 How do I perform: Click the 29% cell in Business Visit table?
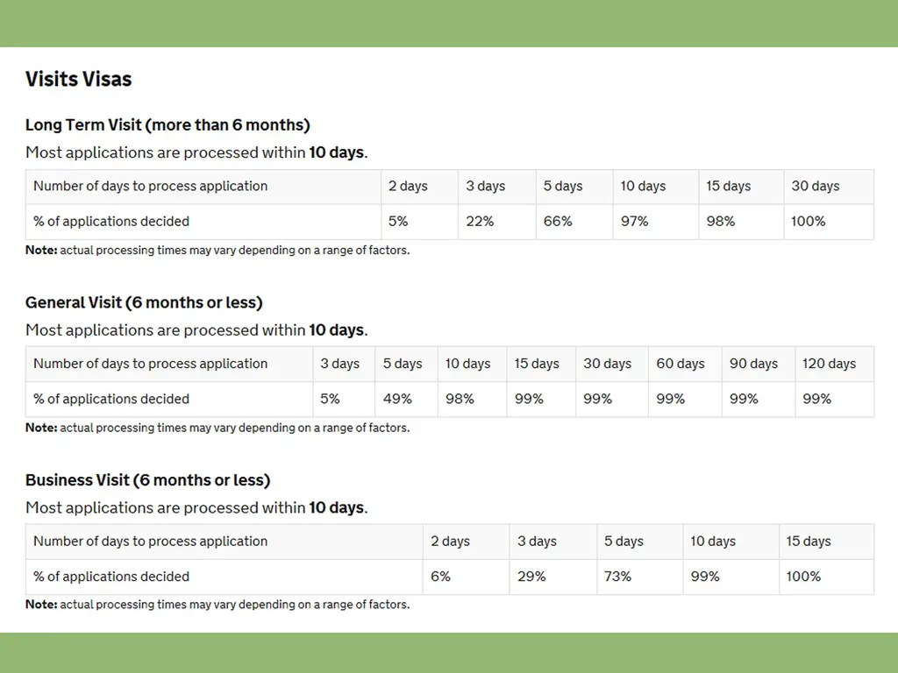(531, 577)
